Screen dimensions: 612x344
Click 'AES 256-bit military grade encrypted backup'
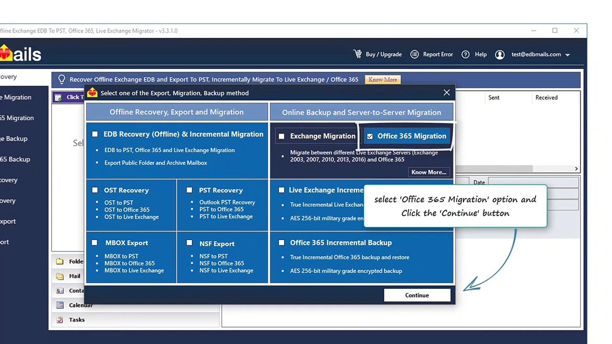346,271
